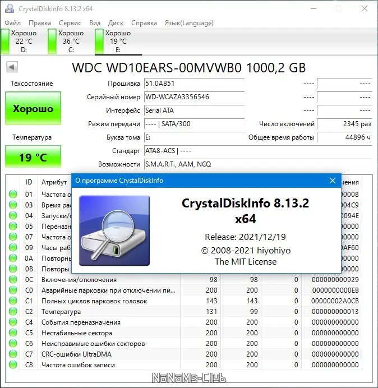
Task: Click the Режим передачи field SATA/300
Action: click(x=194, y=124)
